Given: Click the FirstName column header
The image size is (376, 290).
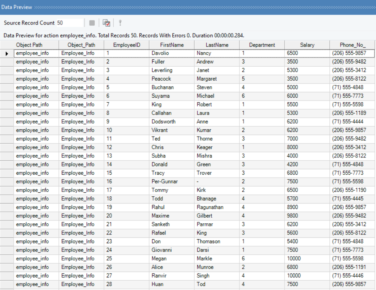Looking at the screenshot, I should 172,45.
